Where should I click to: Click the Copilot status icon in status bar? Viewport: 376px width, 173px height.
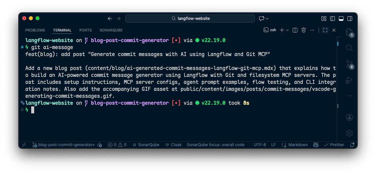tap(316, 145)
